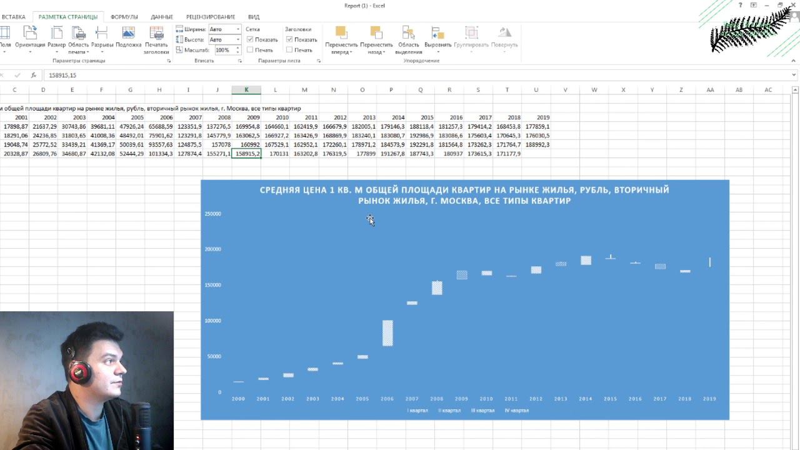
Task: Click the 2014 candlestick bar in the chart
Action: (586, 260)
